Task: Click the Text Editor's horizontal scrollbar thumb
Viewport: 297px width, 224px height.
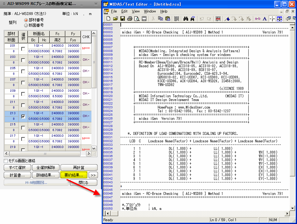Action: point(114,214)
